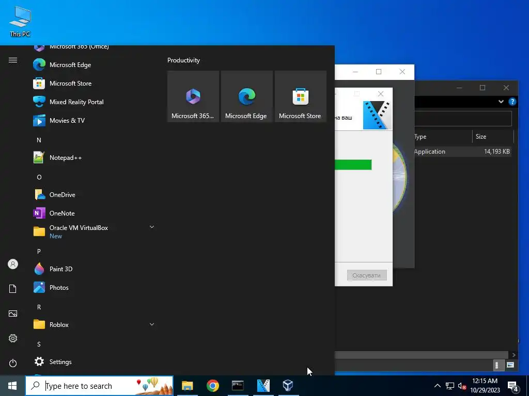Viewport: 529px width, 396px height.
Task: Click the Microsoft Edge tile under Productivity
Action: coord(246,96)
